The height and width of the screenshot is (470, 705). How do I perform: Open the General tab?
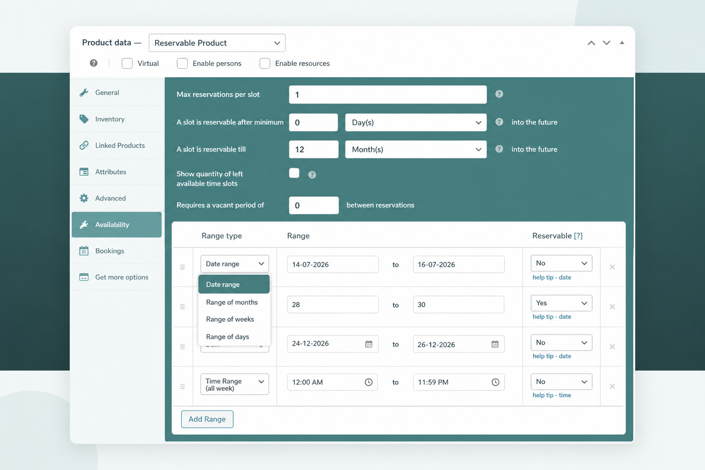[x=117, y=93]
